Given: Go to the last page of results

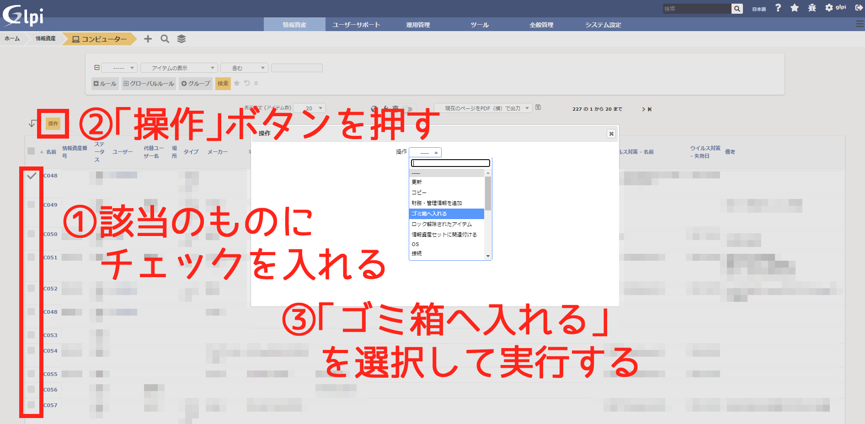Looking at the screenshot, I should click(x=650, y=109).
